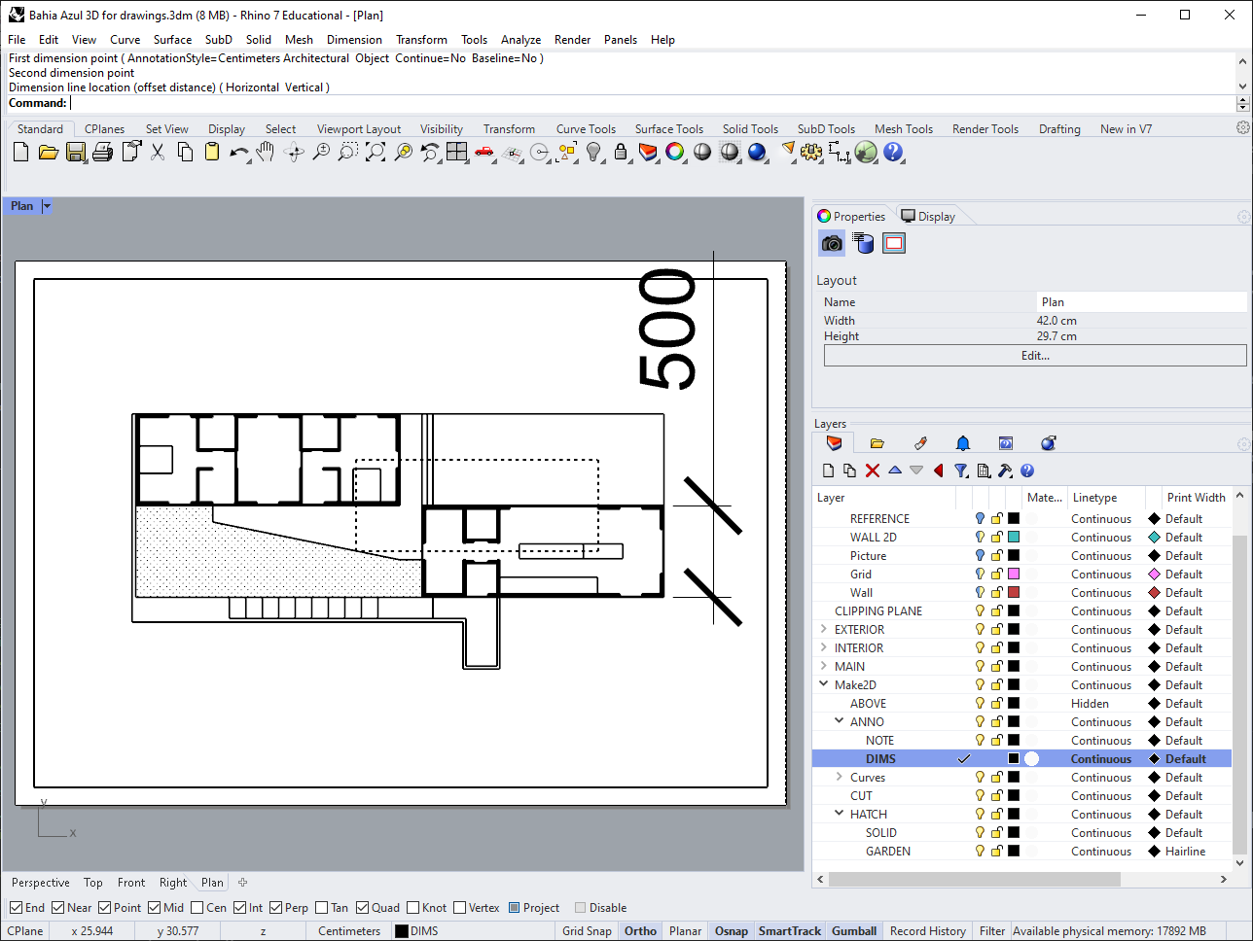Enable the Cen object snap checkbox
Screen dimensions: 1253x941
(197, 908)
